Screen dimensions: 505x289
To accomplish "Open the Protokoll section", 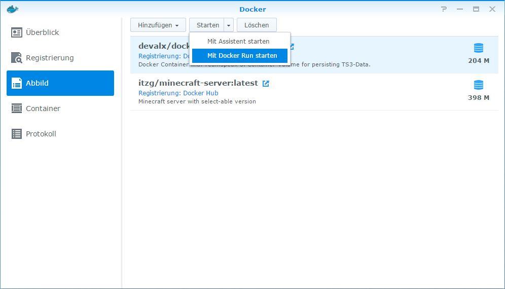I will click(x=60, y=134).
